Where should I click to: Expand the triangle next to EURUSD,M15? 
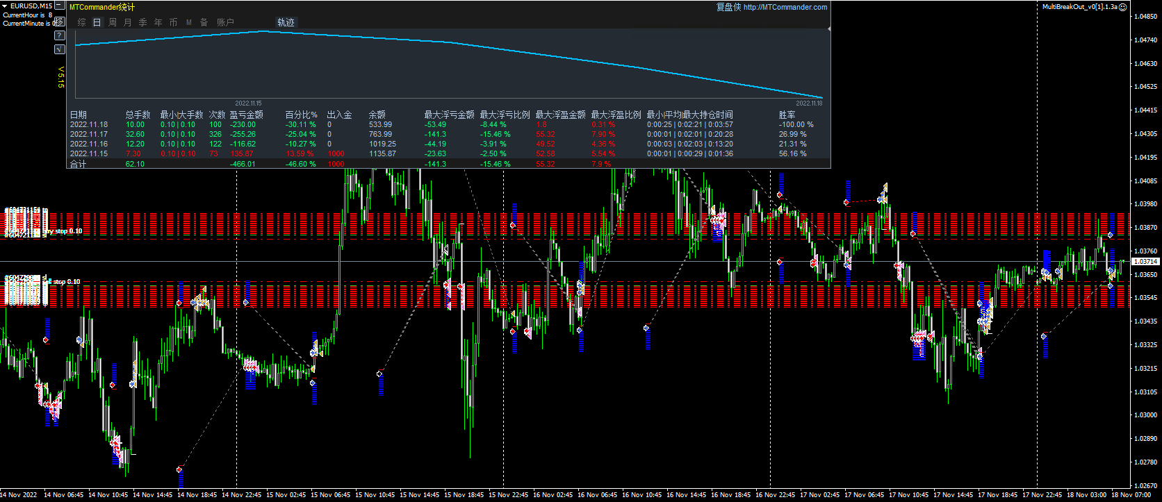click(x=5, y=6)
